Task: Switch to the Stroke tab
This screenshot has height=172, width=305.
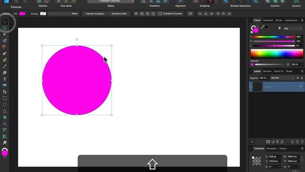Action: point(279,20)
